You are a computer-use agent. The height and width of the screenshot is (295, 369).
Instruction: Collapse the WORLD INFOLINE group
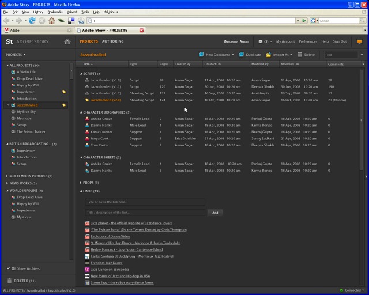[7, 191]
